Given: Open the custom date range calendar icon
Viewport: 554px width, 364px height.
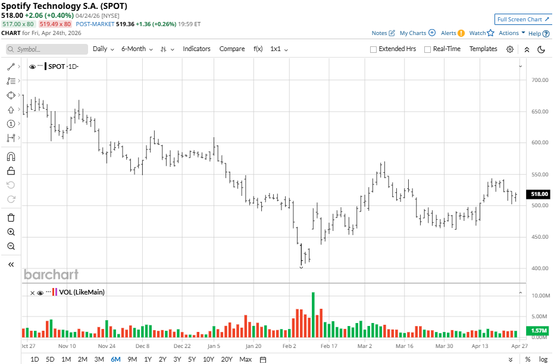Looking at the screenshot, I should 263,359.
